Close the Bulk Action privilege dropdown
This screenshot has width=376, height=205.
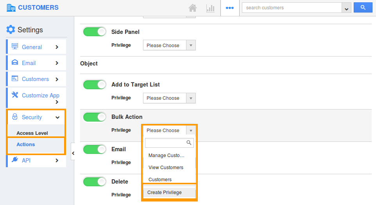tap(169, 131)
